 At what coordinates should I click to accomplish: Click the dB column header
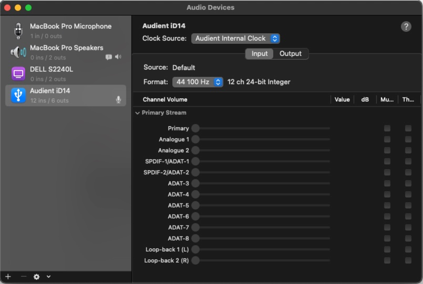pyautogui.click(x=365, y=100)
